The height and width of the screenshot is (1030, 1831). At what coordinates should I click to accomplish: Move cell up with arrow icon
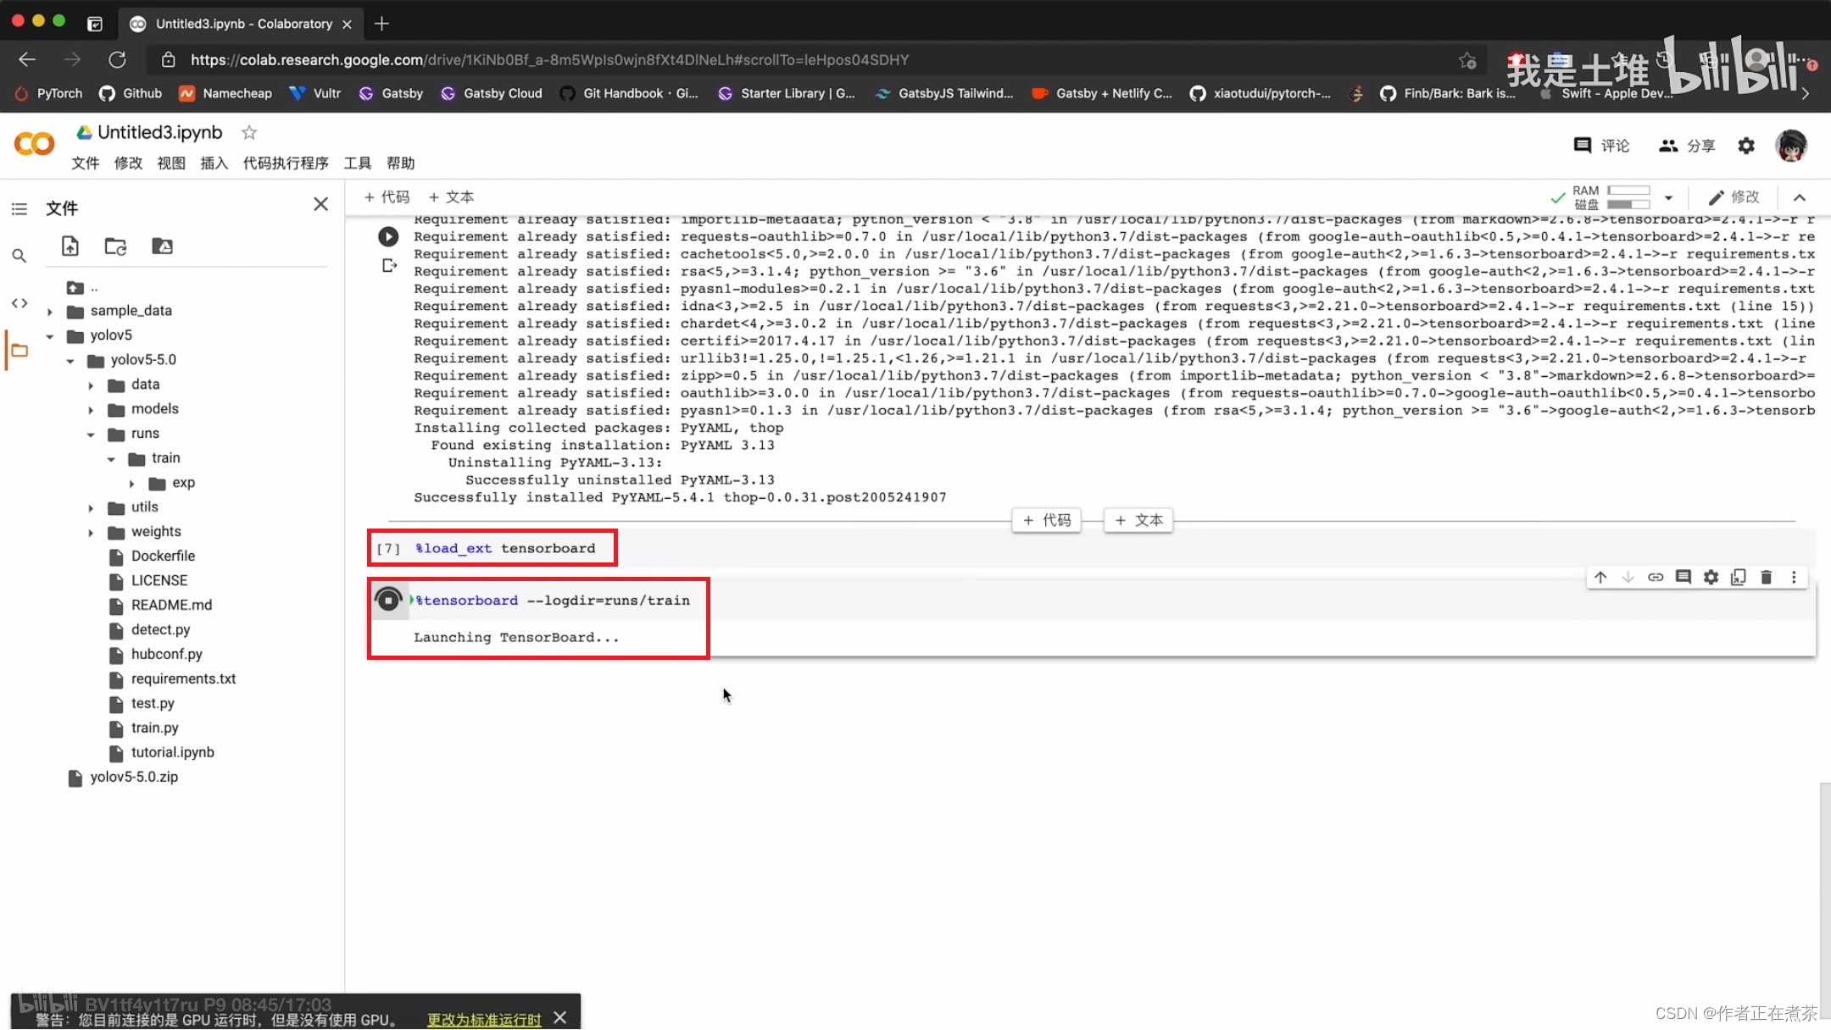[1600, 578]
